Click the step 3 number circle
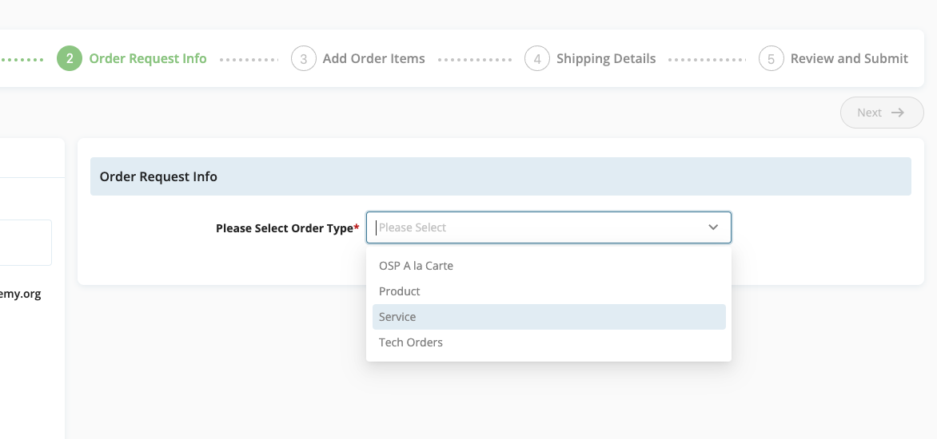The image size is (937, 439). point(304,58)
